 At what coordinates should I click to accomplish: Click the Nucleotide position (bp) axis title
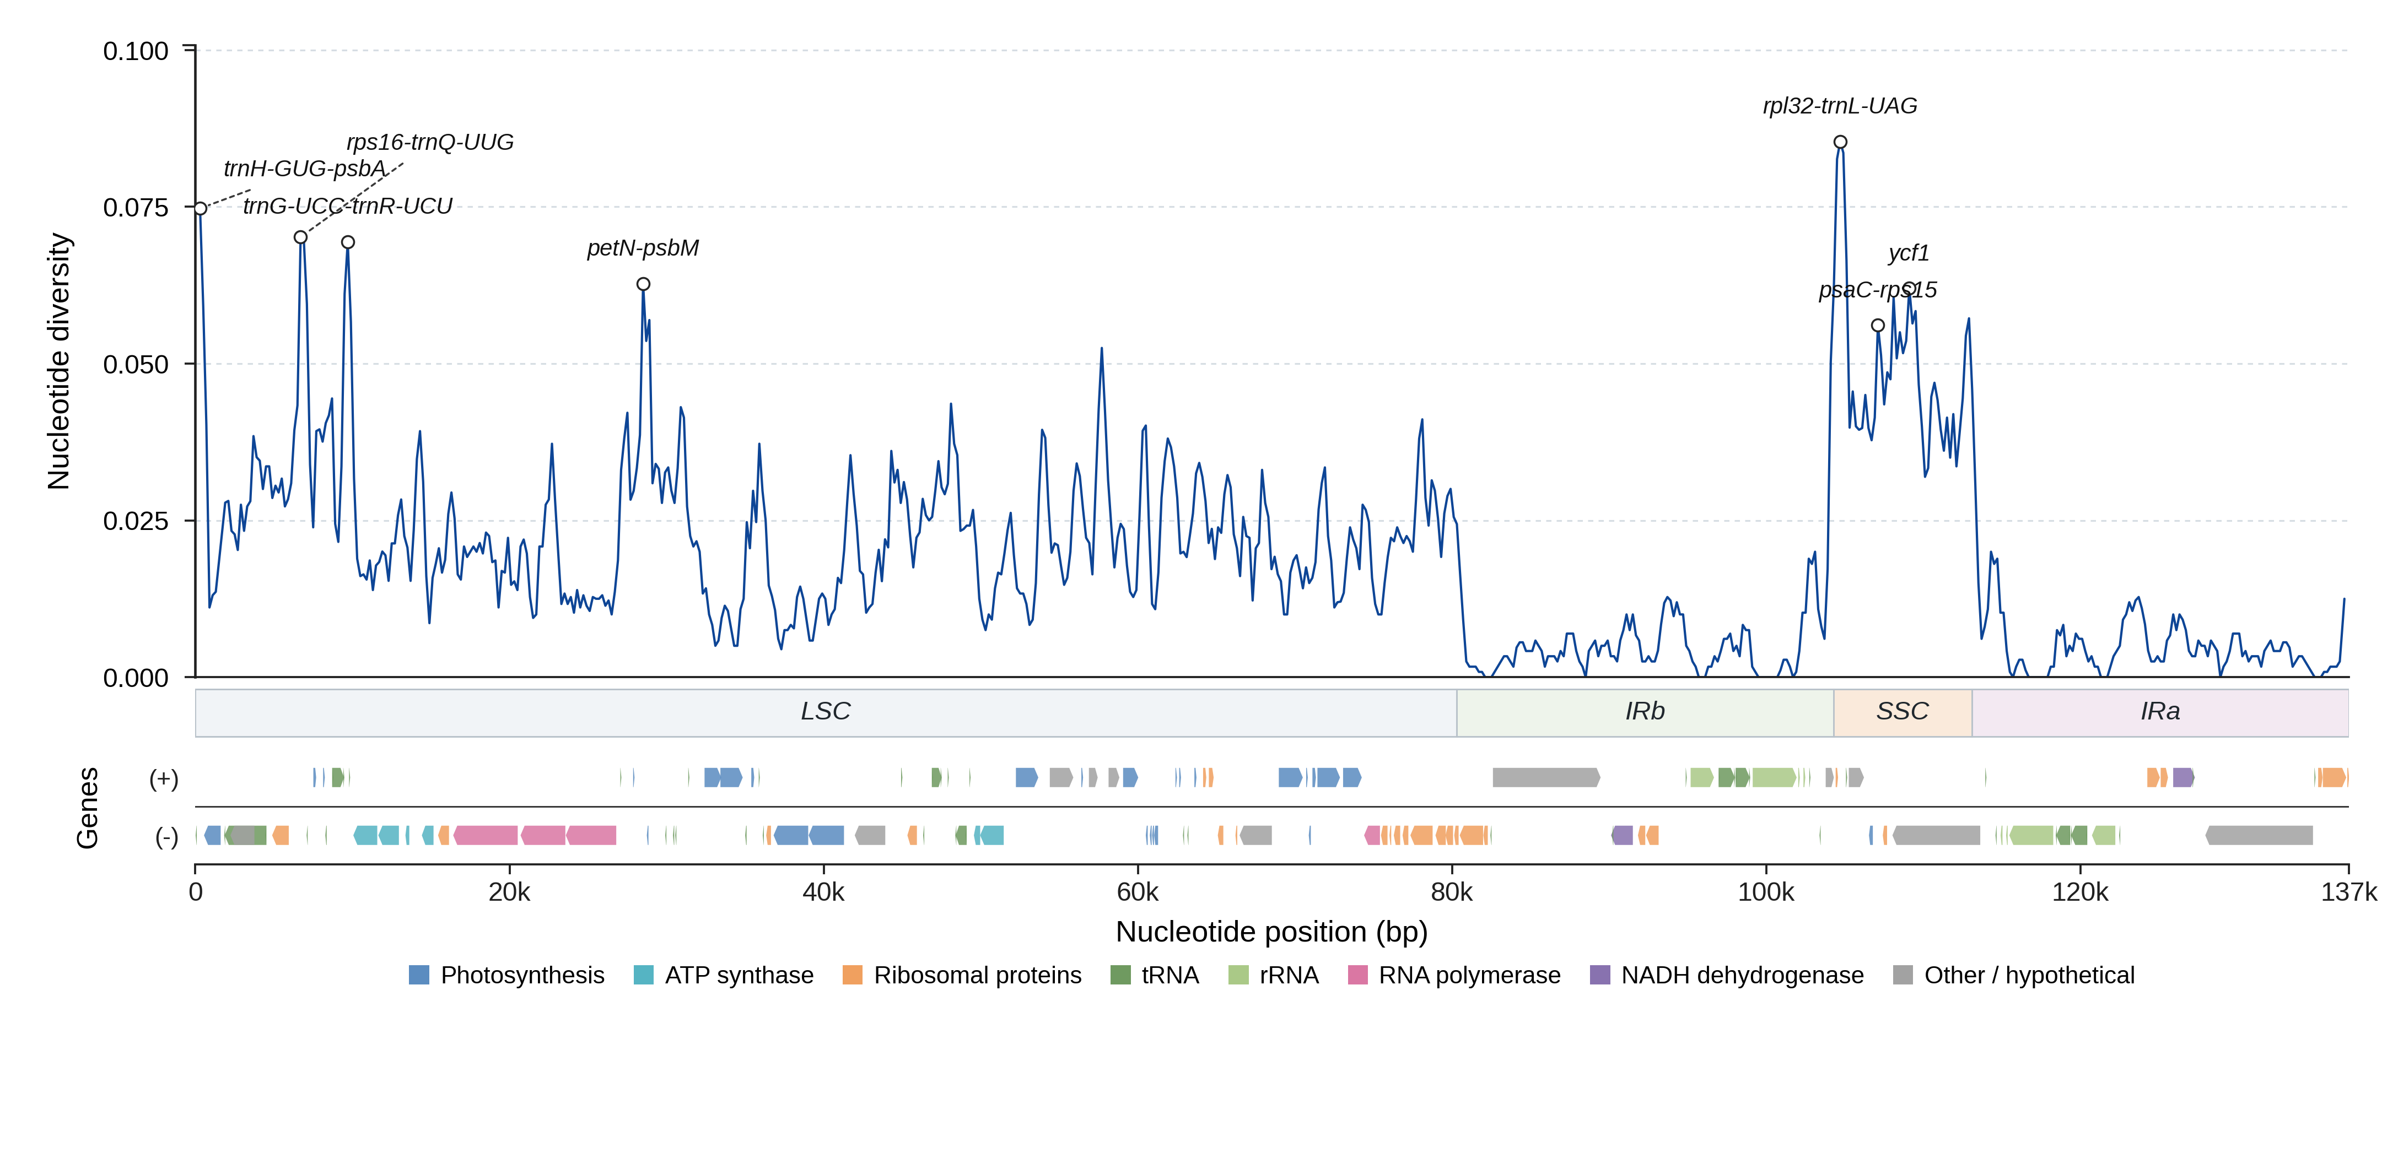pyautogui.click(x=1271, y=932)
